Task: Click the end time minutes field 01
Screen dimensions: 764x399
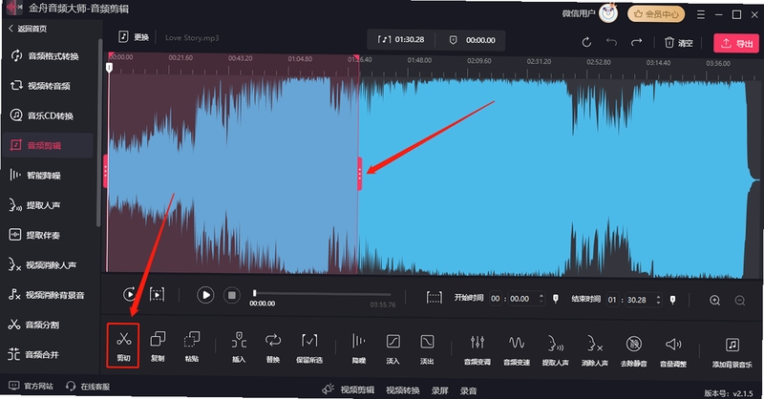Action: coord(612,300)
